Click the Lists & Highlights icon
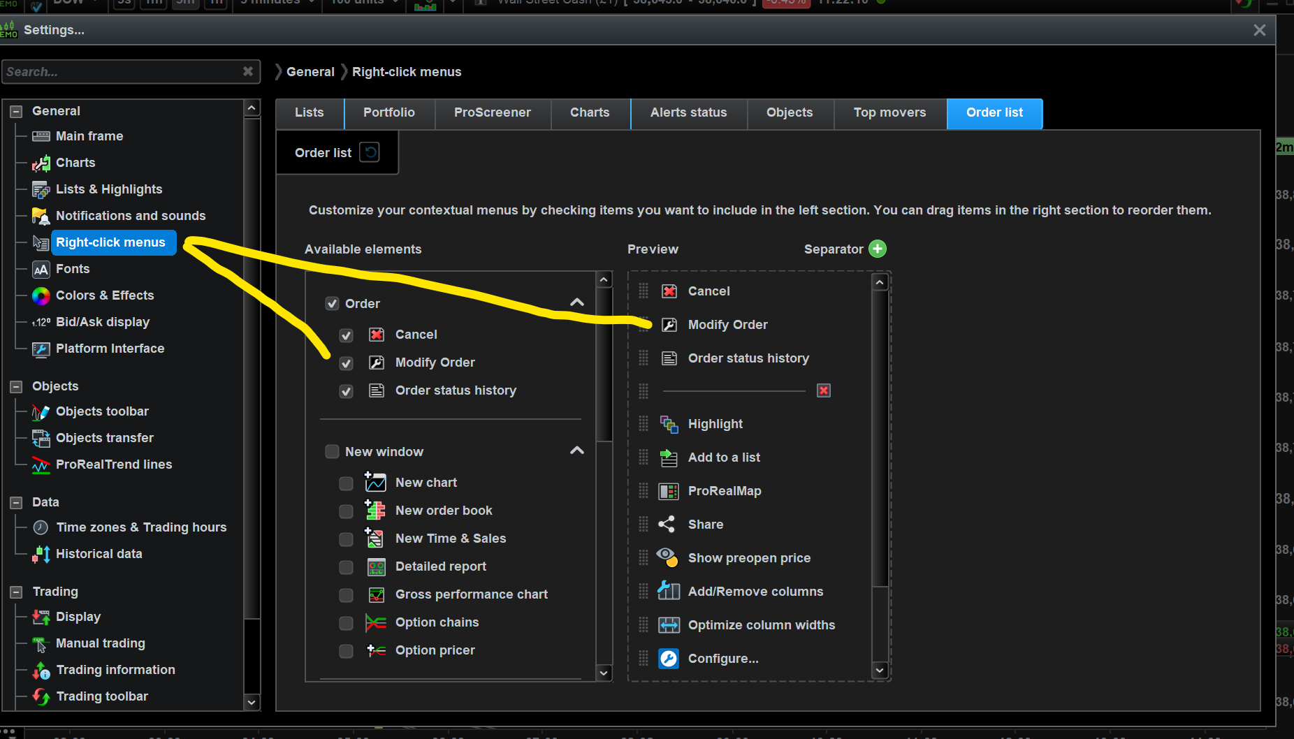1294x739 pixels. 41,190
